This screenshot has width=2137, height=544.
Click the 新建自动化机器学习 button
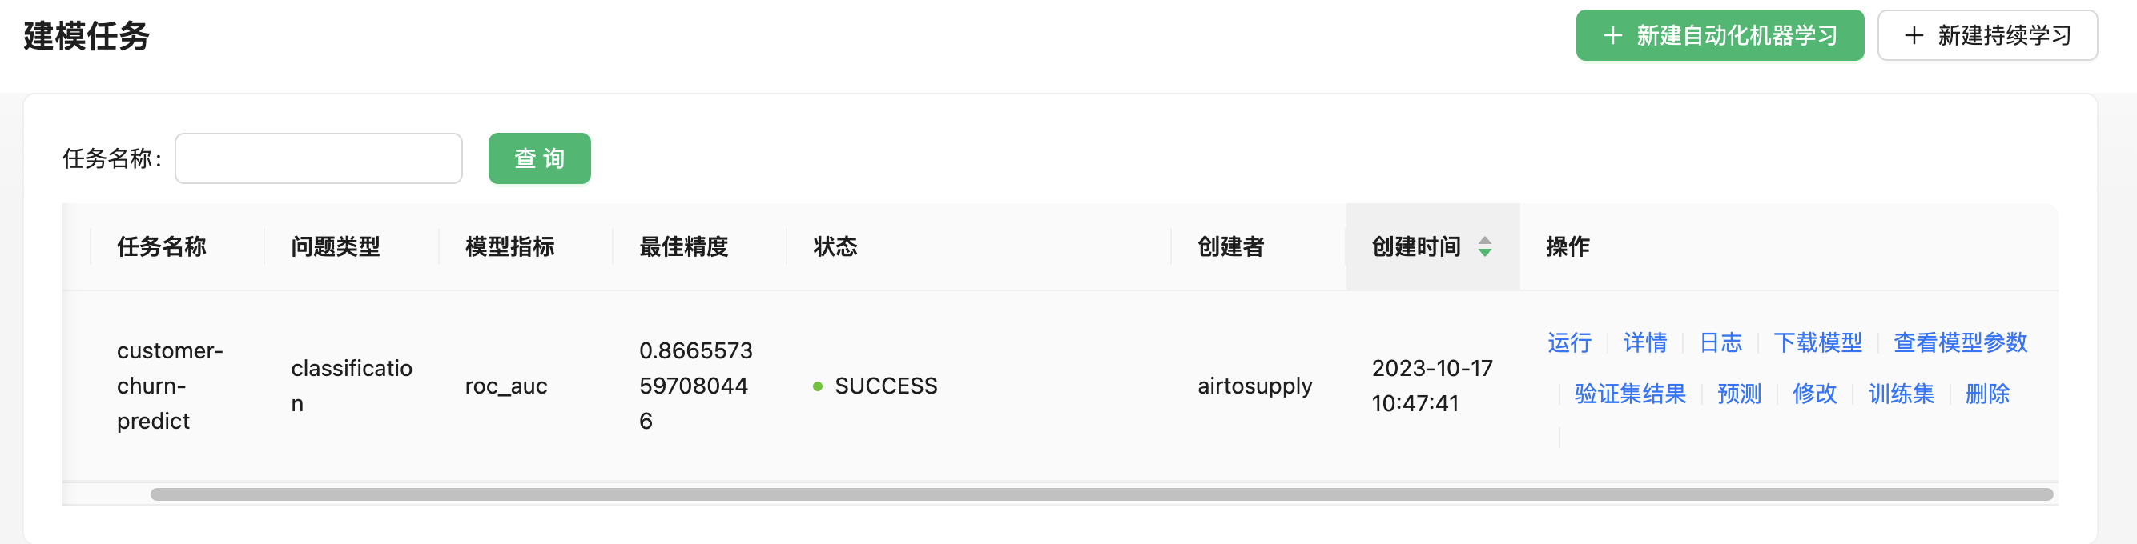(x=1719, y=36)
